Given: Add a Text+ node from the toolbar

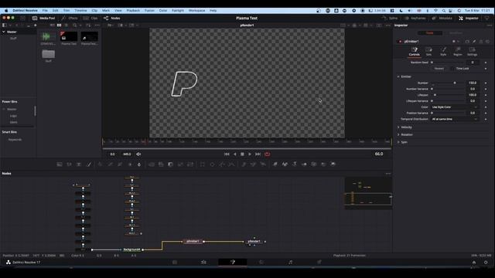Looking at the screenshot, I should [79, 164].
